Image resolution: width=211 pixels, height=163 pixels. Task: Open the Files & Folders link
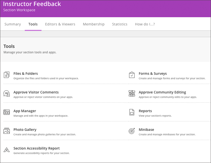[25, 74]
